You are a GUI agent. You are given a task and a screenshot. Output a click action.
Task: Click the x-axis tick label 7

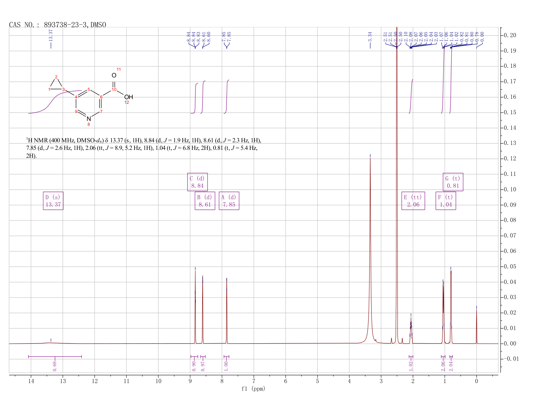[x=254, y=381]
